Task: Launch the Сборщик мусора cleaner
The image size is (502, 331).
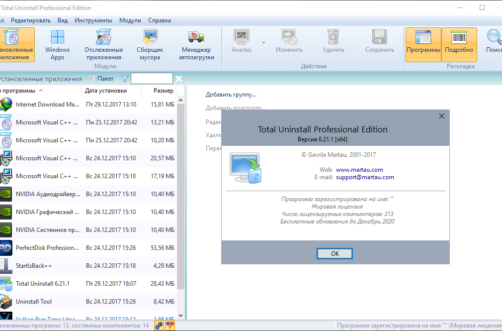Action: point(150,45)
